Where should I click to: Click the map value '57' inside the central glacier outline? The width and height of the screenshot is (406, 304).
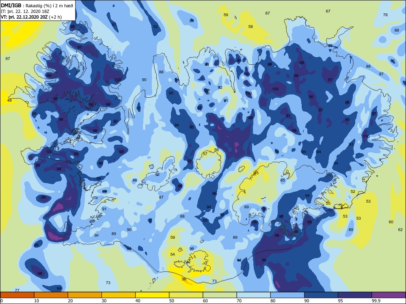[205, 154]
